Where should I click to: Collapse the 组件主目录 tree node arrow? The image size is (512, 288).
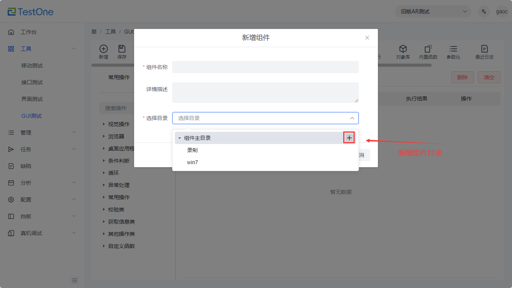tap(179, 138)
